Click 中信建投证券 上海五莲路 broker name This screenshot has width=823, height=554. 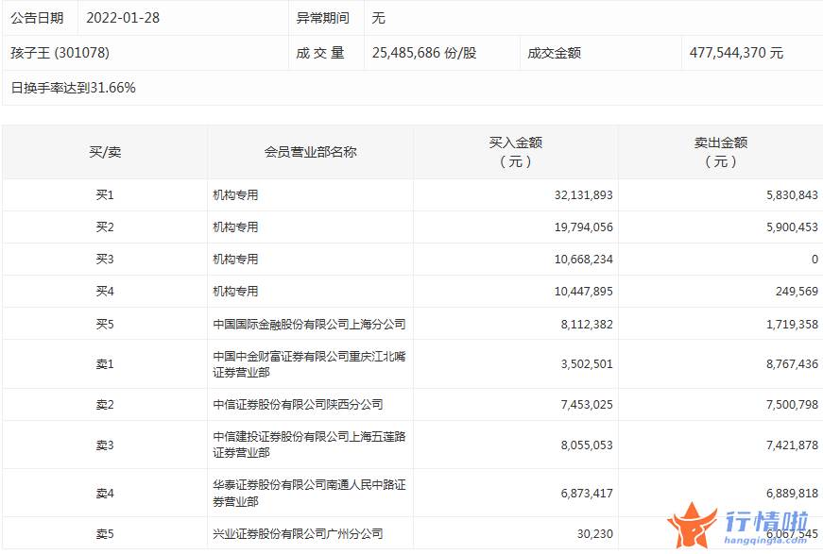pyautogui.click(x=309, y=445)
